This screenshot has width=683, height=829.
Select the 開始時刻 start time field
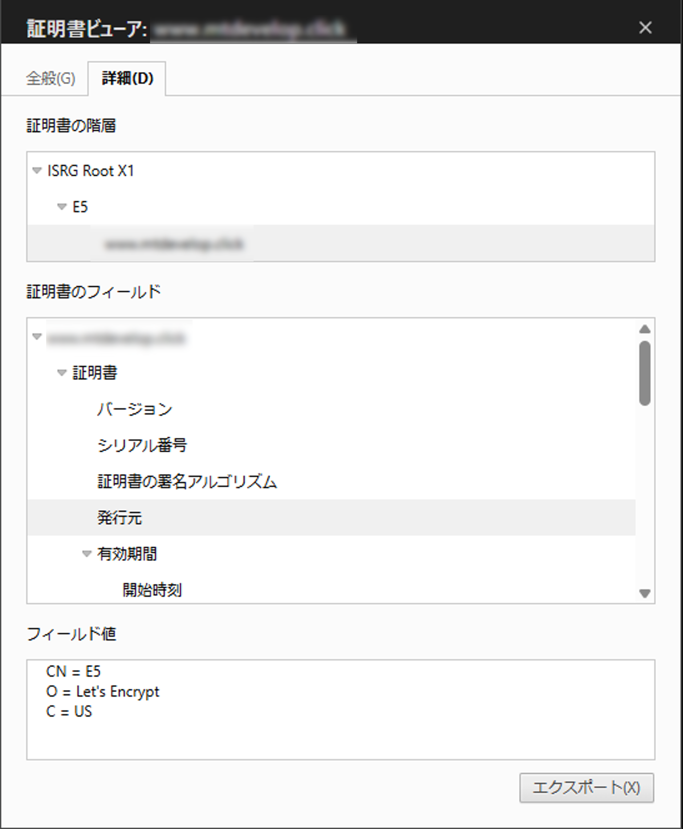pyautogui.click(x=151, y=589)
